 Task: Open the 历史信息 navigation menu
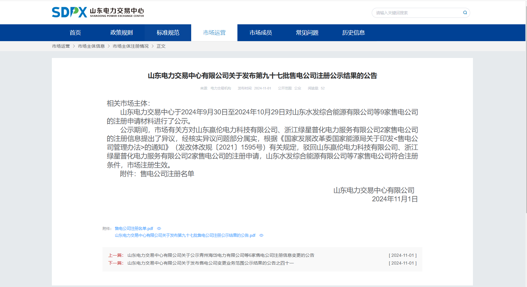pos(353,32)
